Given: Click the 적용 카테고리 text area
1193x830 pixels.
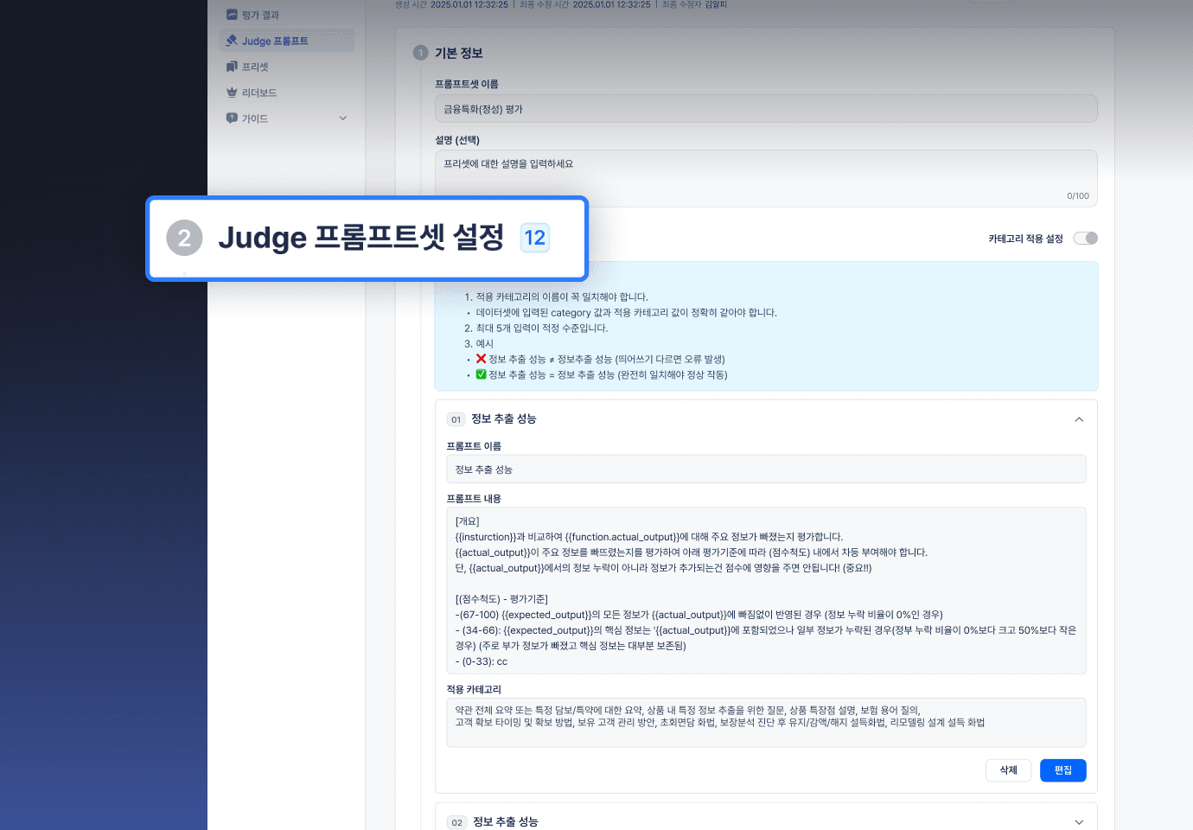Looking at the screenshot, I should (x=766, y=723).
